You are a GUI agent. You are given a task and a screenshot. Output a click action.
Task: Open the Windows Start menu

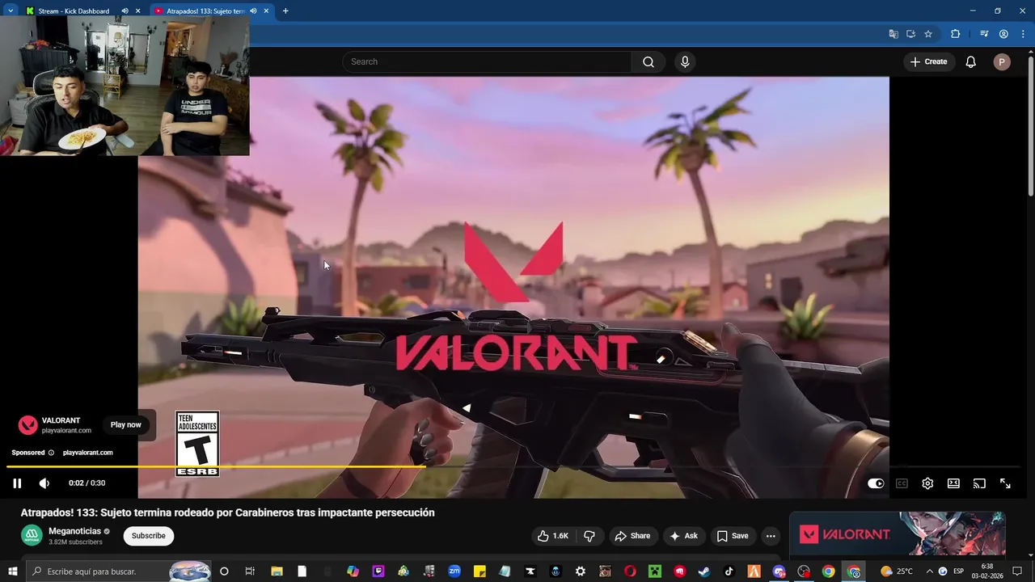pyautogui.click(x=13, y=571)
